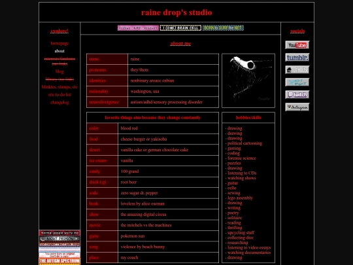
Task: Click 'listening to video essays' hobby
Action: pyautogui.click(x=248, y=247)
